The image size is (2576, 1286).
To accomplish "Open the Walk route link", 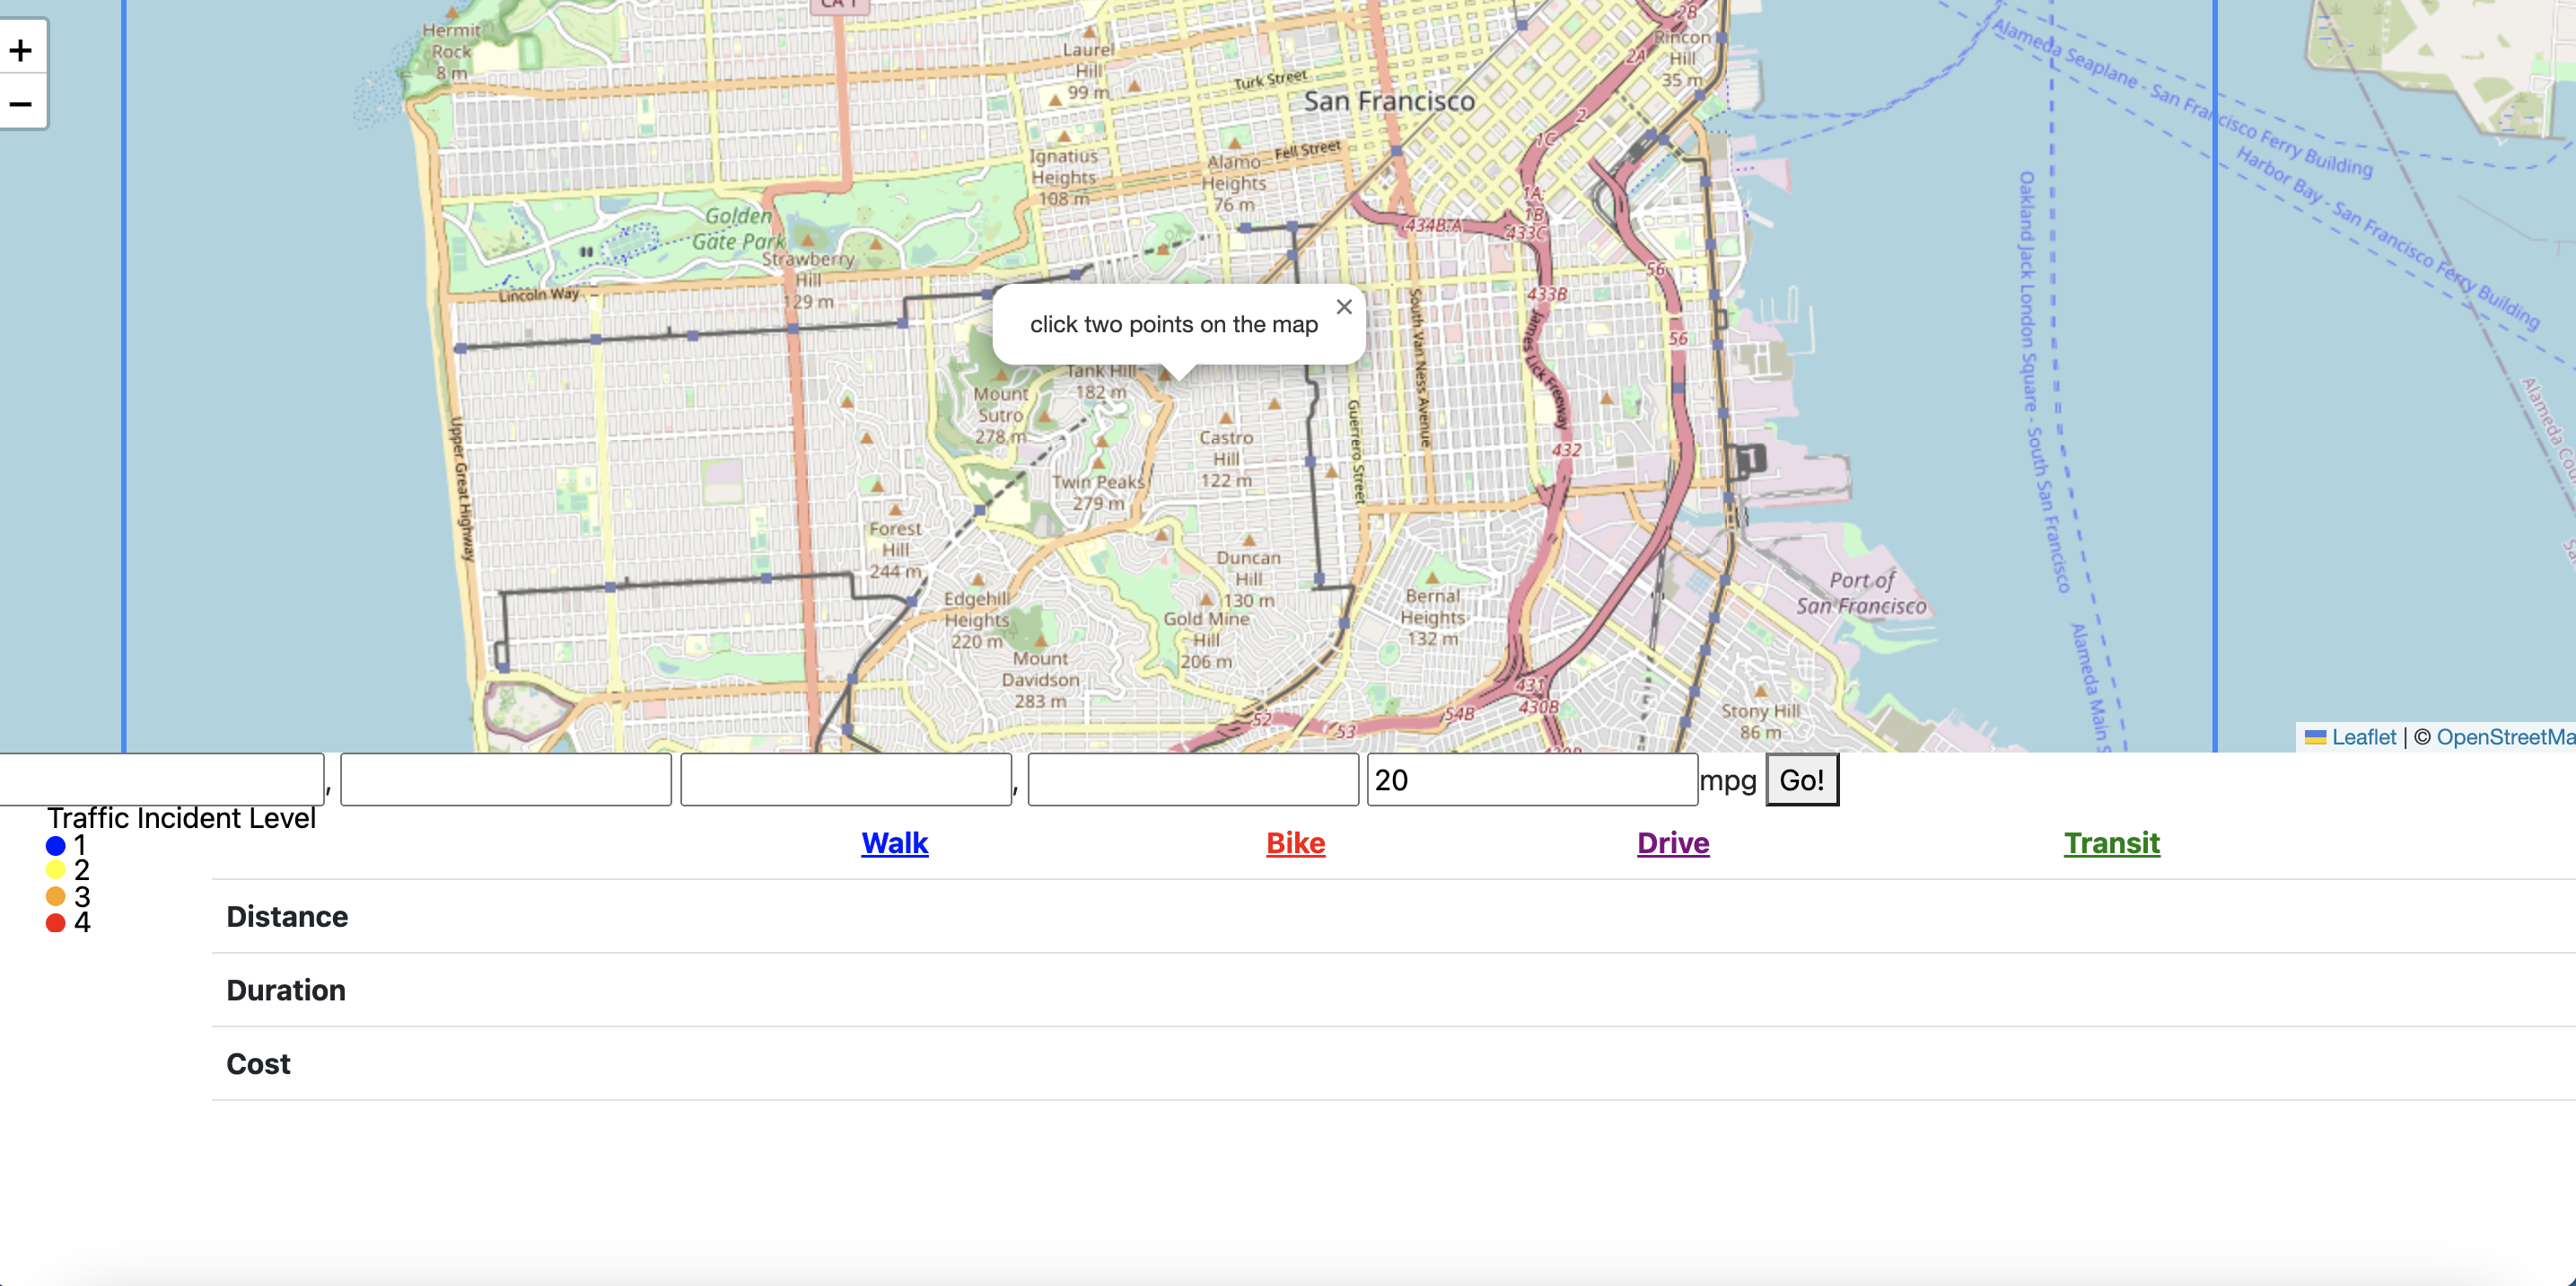I will pyautogui.click(x=894, y=842).
